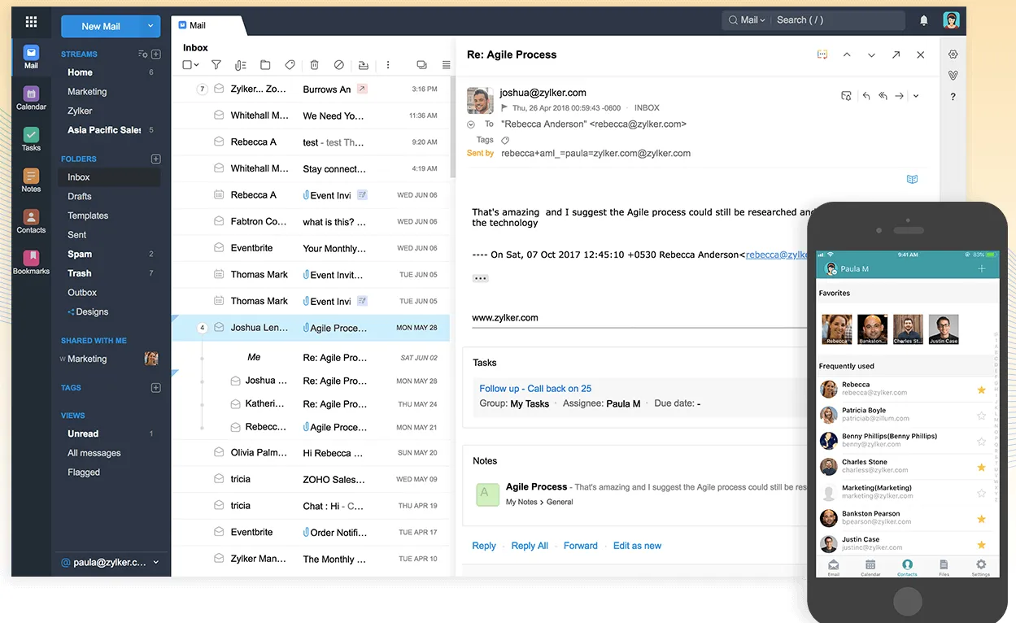
Task: Open settings gear in right side panel
Action: tap(953, 54)
